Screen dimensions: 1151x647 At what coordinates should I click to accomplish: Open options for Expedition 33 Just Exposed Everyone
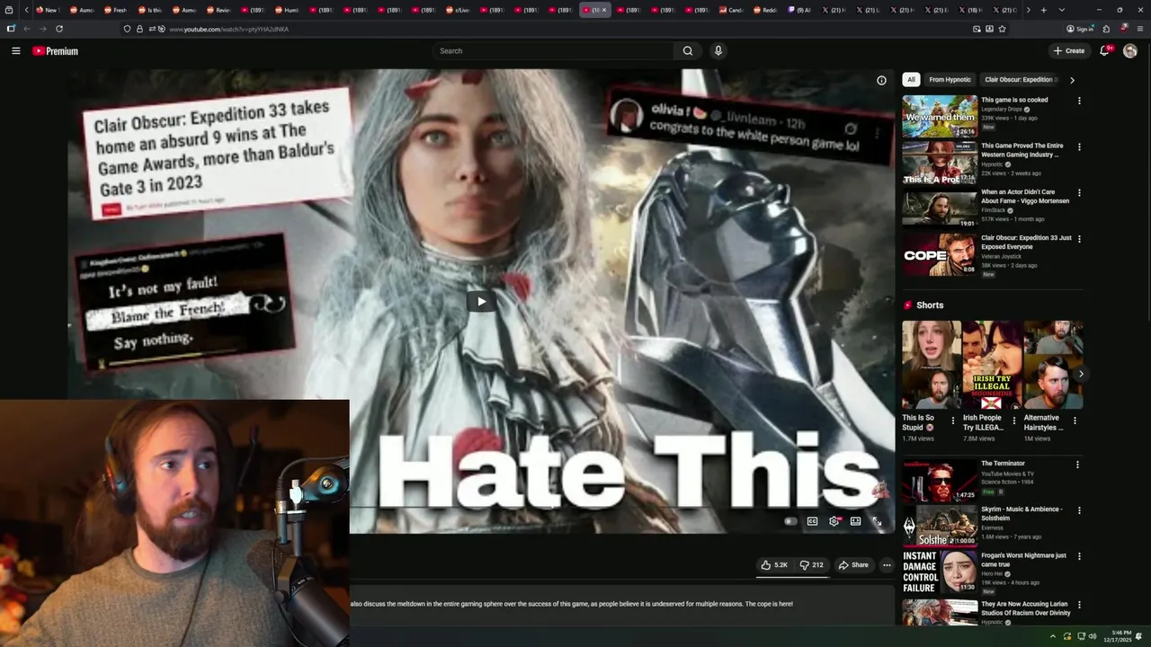(1079, 239)
